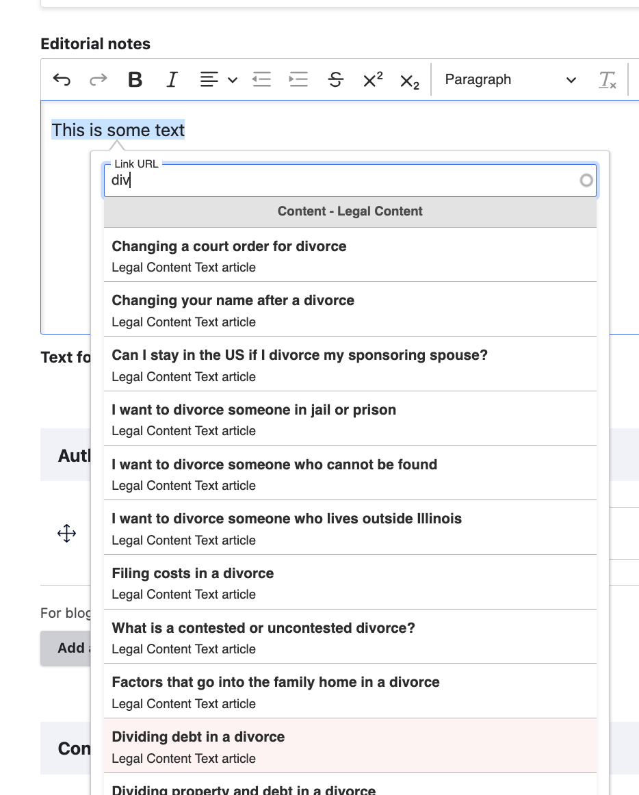Select 'What is a contested or uncontested divorce?'
This screenshot has width=639, height=795.
[350, 637]
